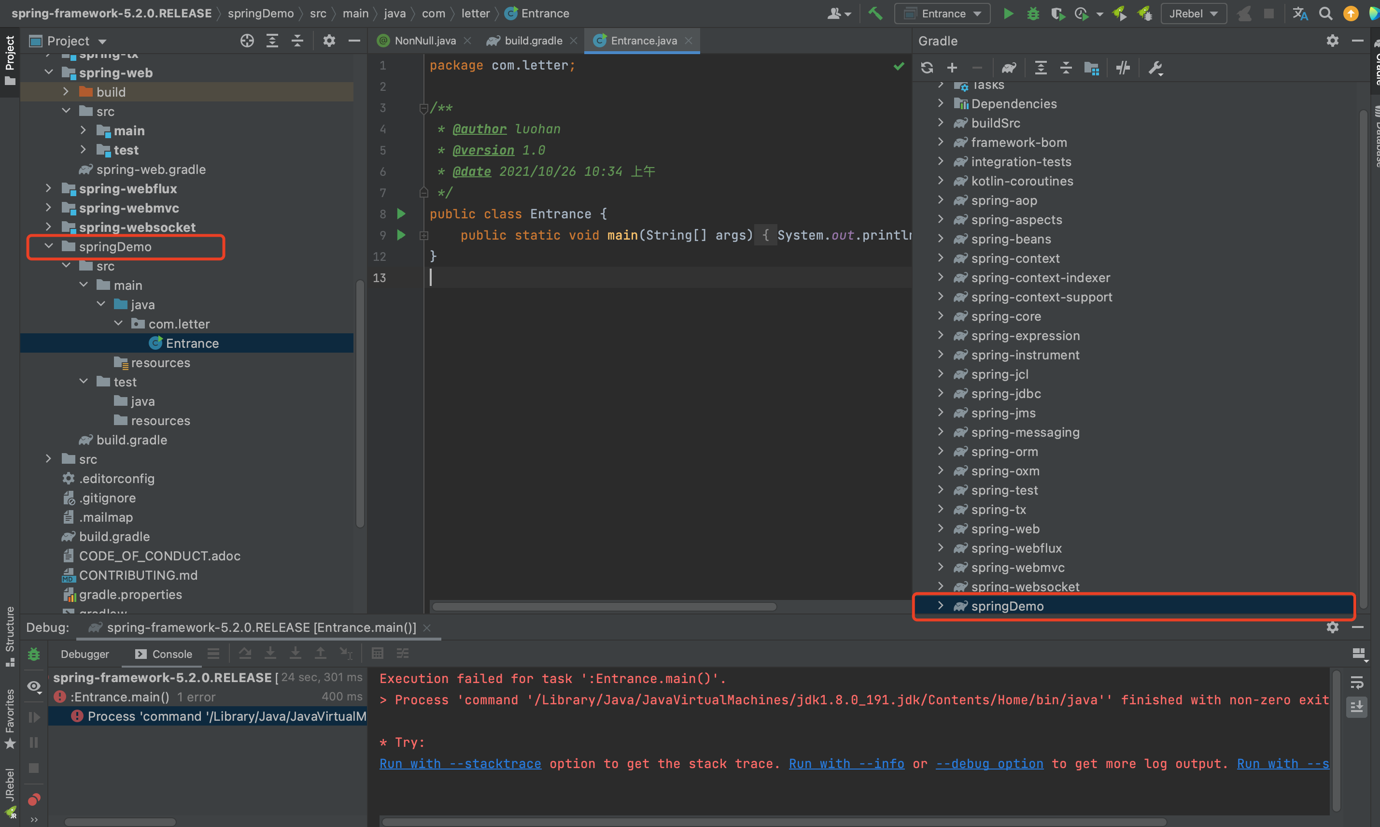1380x827 pixels.
Task: Stop the debug process square button
Action: pos(34,768)
